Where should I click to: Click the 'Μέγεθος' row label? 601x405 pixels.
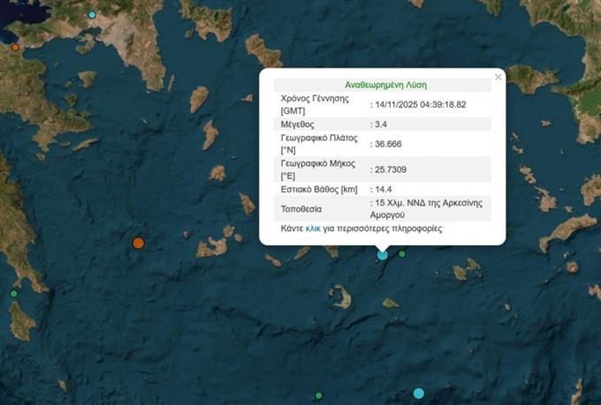coord(299,126)
